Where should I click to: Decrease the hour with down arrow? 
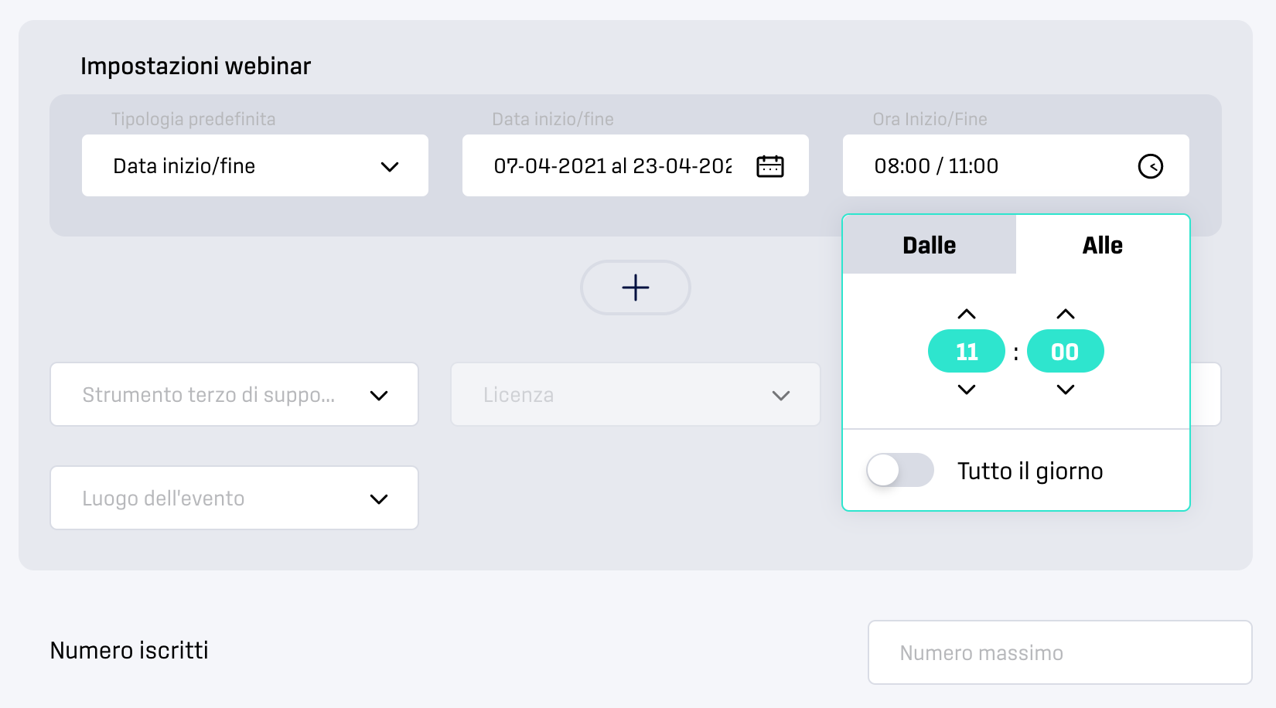pos(967,390)
